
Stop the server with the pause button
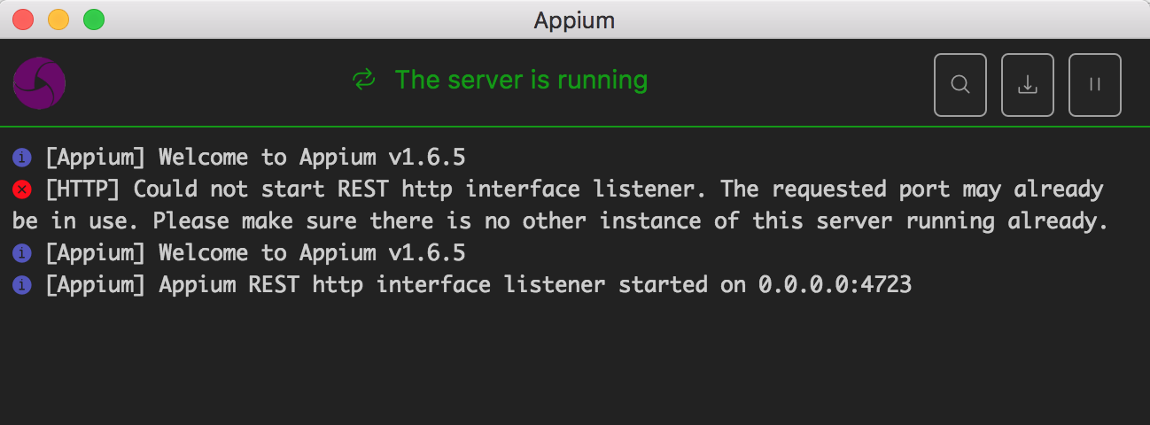point(1095,85)
